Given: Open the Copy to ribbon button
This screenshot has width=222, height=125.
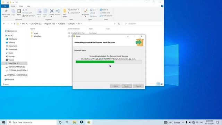Looking at the screenshot, I should [x=45, y=13].
